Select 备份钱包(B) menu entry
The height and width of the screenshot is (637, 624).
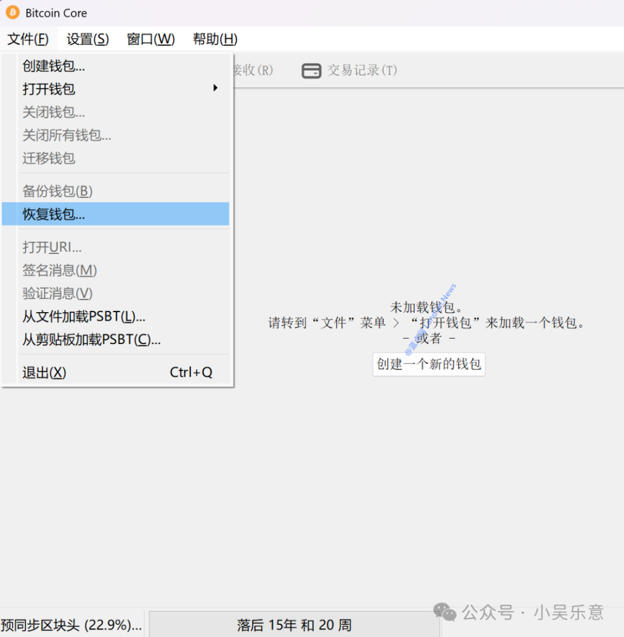click(116, 191)
